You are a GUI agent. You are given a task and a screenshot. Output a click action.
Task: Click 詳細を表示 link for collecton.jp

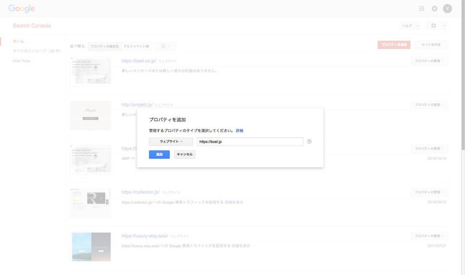[234, 202]
